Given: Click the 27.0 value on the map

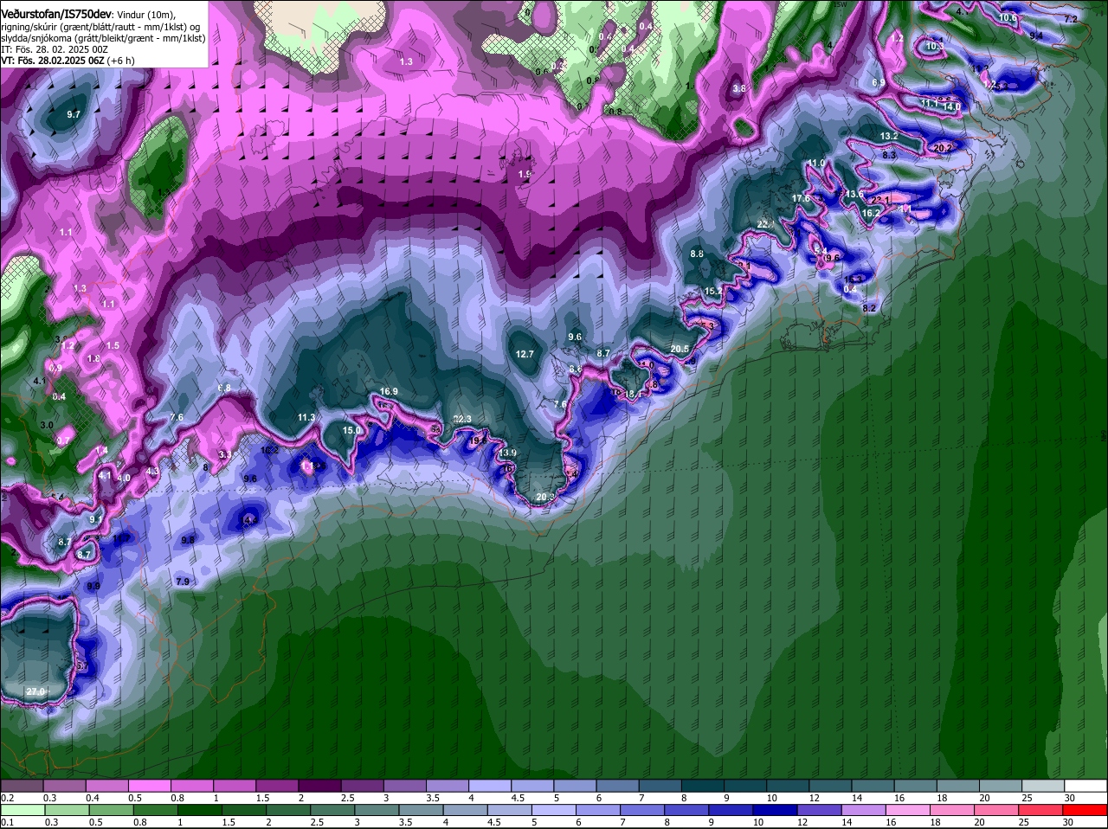Looking at the screenshot, I should (35, 691).
